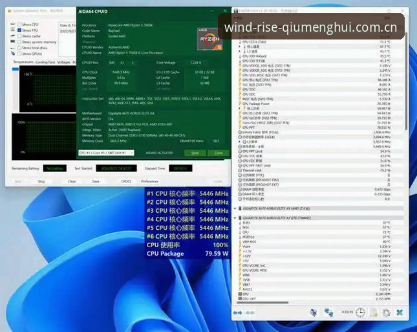Switch to the Temperatures tab

point(23,62)
